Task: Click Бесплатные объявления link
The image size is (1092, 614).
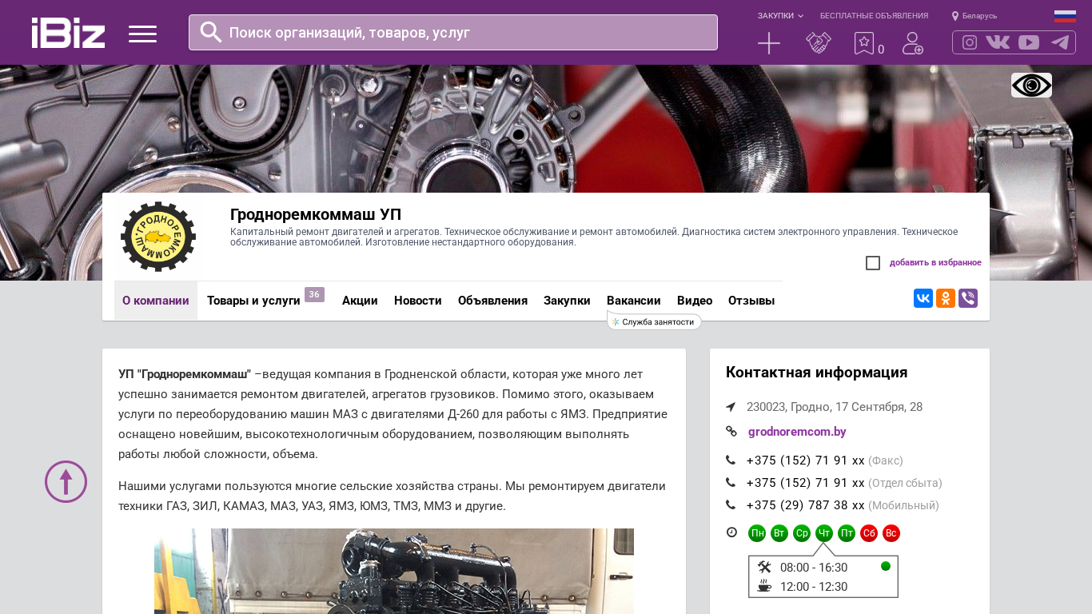Action: coord(874,16)
